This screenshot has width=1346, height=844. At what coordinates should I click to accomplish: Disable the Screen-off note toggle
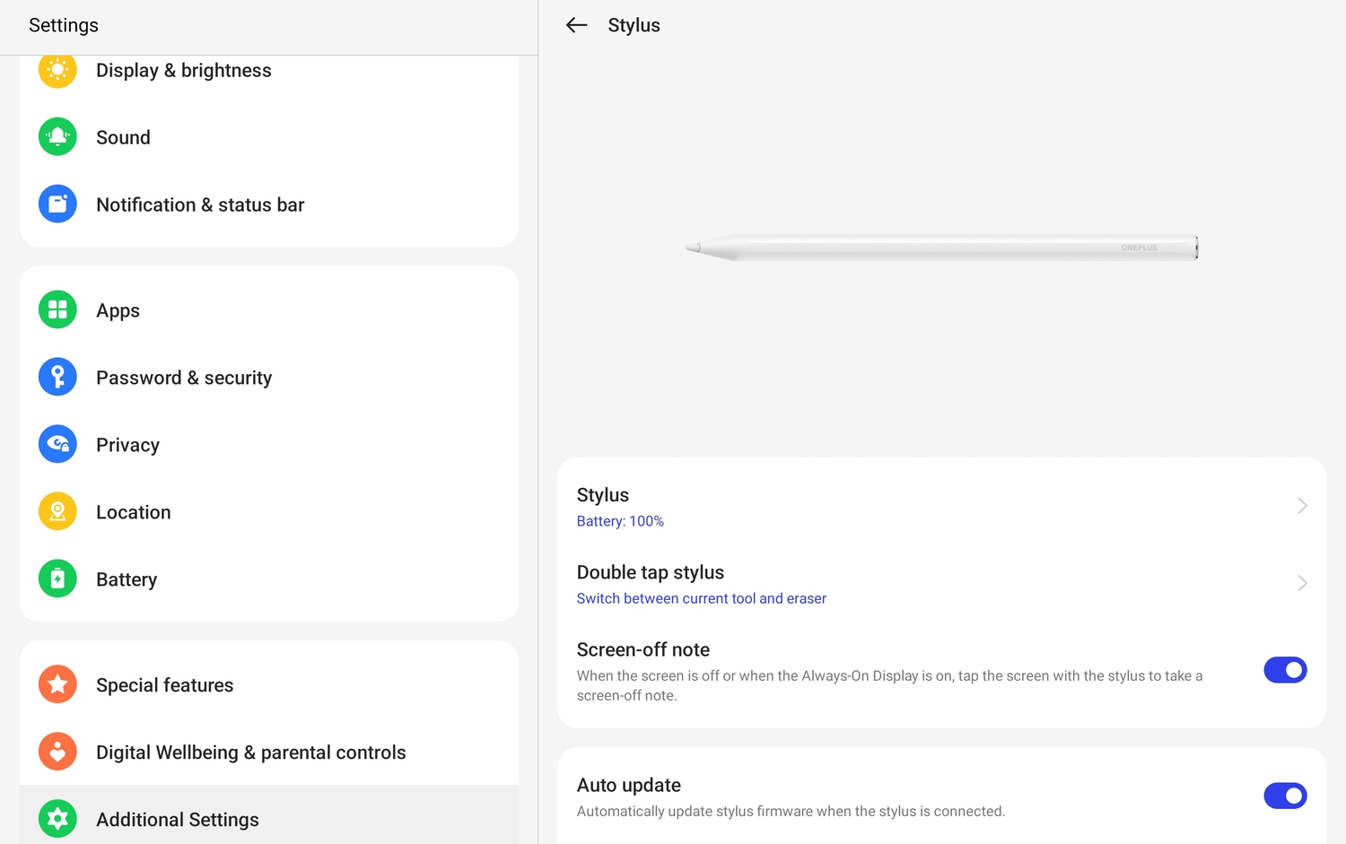click(x=1285, y=670)
